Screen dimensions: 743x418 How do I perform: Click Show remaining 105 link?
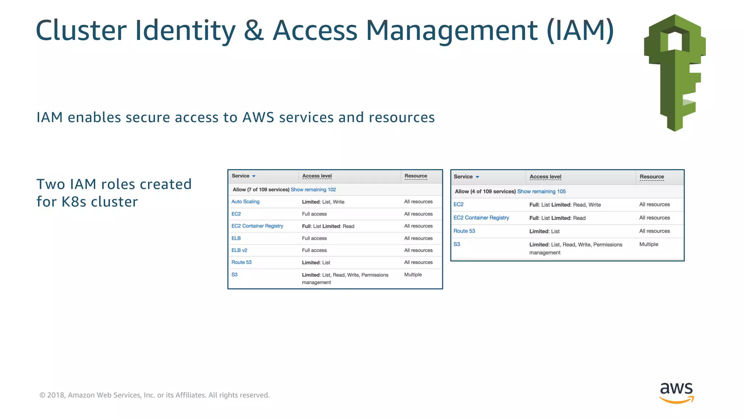click(541, 192)
